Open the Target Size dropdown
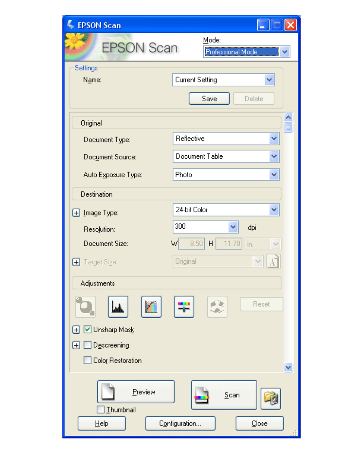The width and height of the screenshot is (363, 470). 218,261
